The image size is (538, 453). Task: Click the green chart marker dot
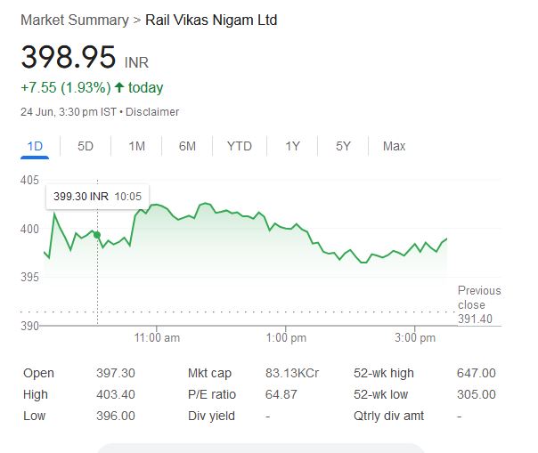pyautogui.click(x=97, y=236)
